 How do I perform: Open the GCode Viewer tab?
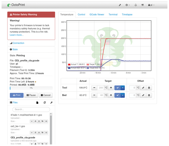tap(97, 14)
